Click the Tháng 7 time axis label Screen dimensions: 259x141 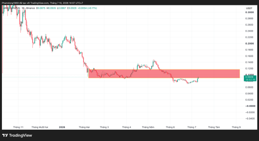pyautogui.click(x=192, y=127)
